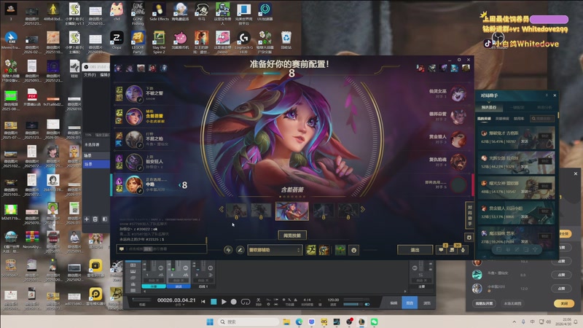Viewport: 583px width, 328px height.
Task: Show hidden icons in system tray chevron
Action: [514, 321]
